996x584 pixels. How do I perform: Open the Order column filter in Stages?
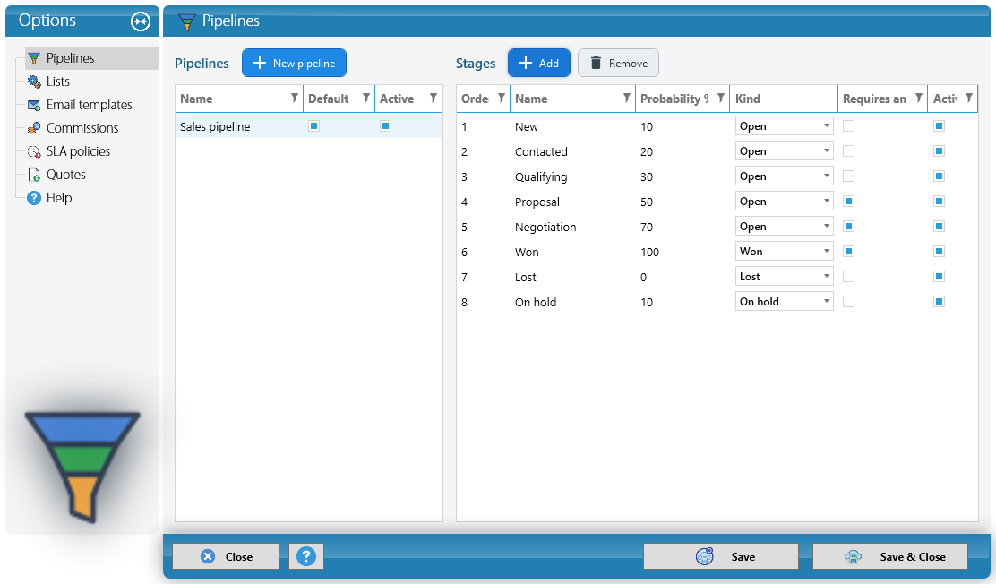[x=502, y=98]
